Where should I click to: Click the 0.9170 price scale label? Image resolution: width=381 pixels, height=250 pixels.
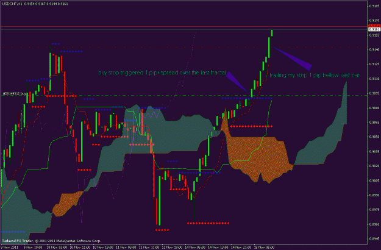(x=374, y=21)
